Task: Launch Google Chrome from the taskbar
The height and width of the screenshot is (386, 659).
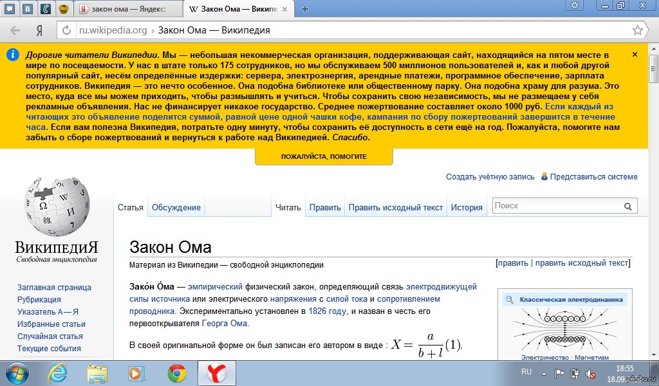Action: point(177,372)
